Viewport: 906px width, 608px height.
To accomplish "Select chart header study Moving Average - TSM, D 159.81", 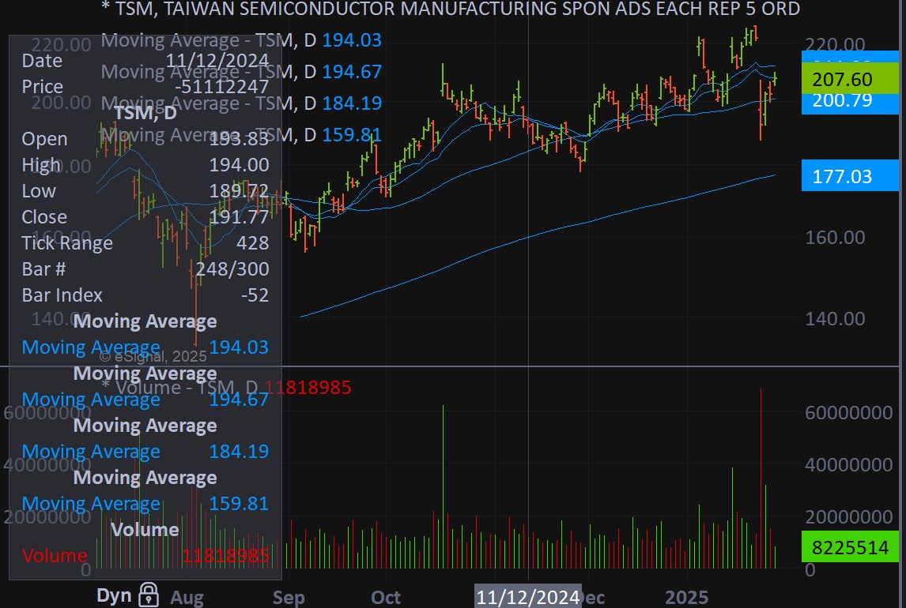I will pos(241,135).
